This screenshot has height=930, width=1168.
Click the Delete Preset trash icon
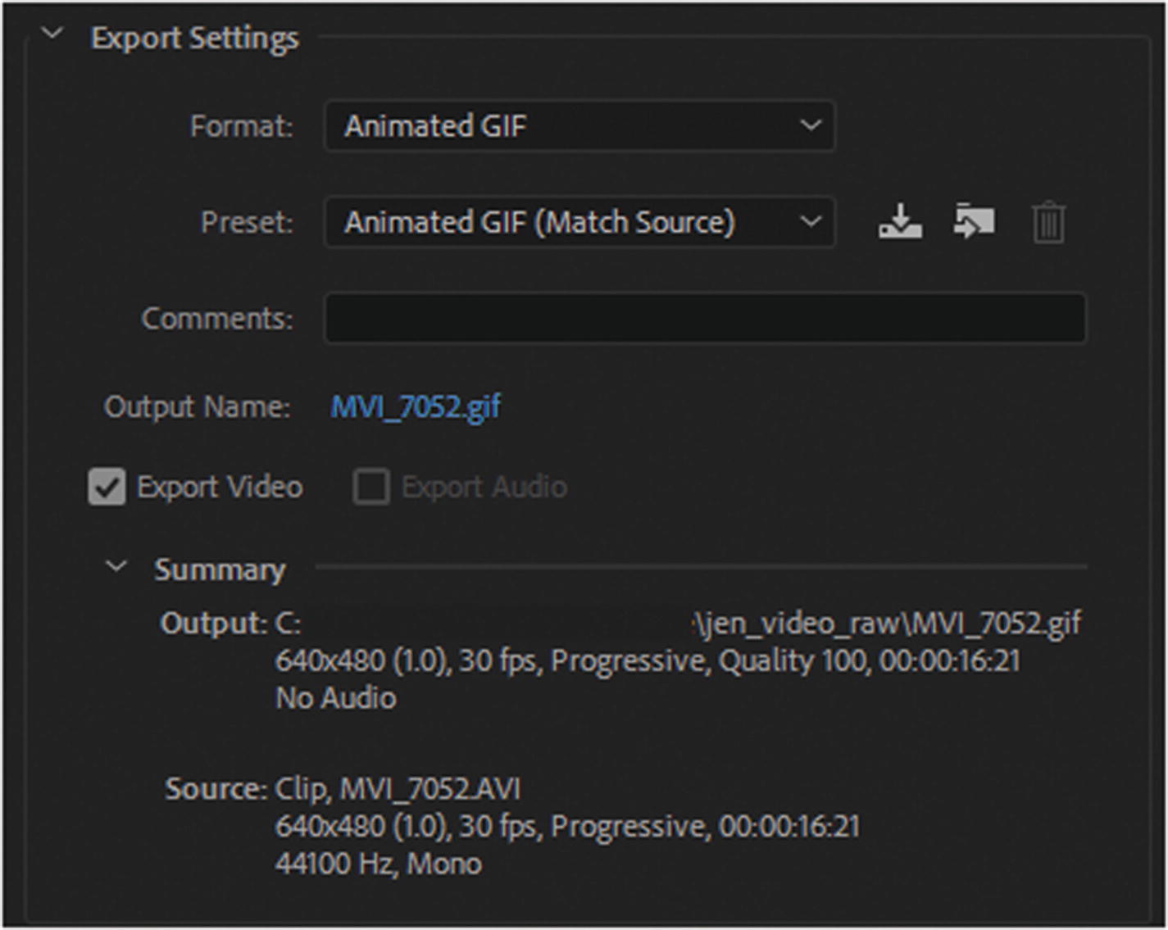1048,223
